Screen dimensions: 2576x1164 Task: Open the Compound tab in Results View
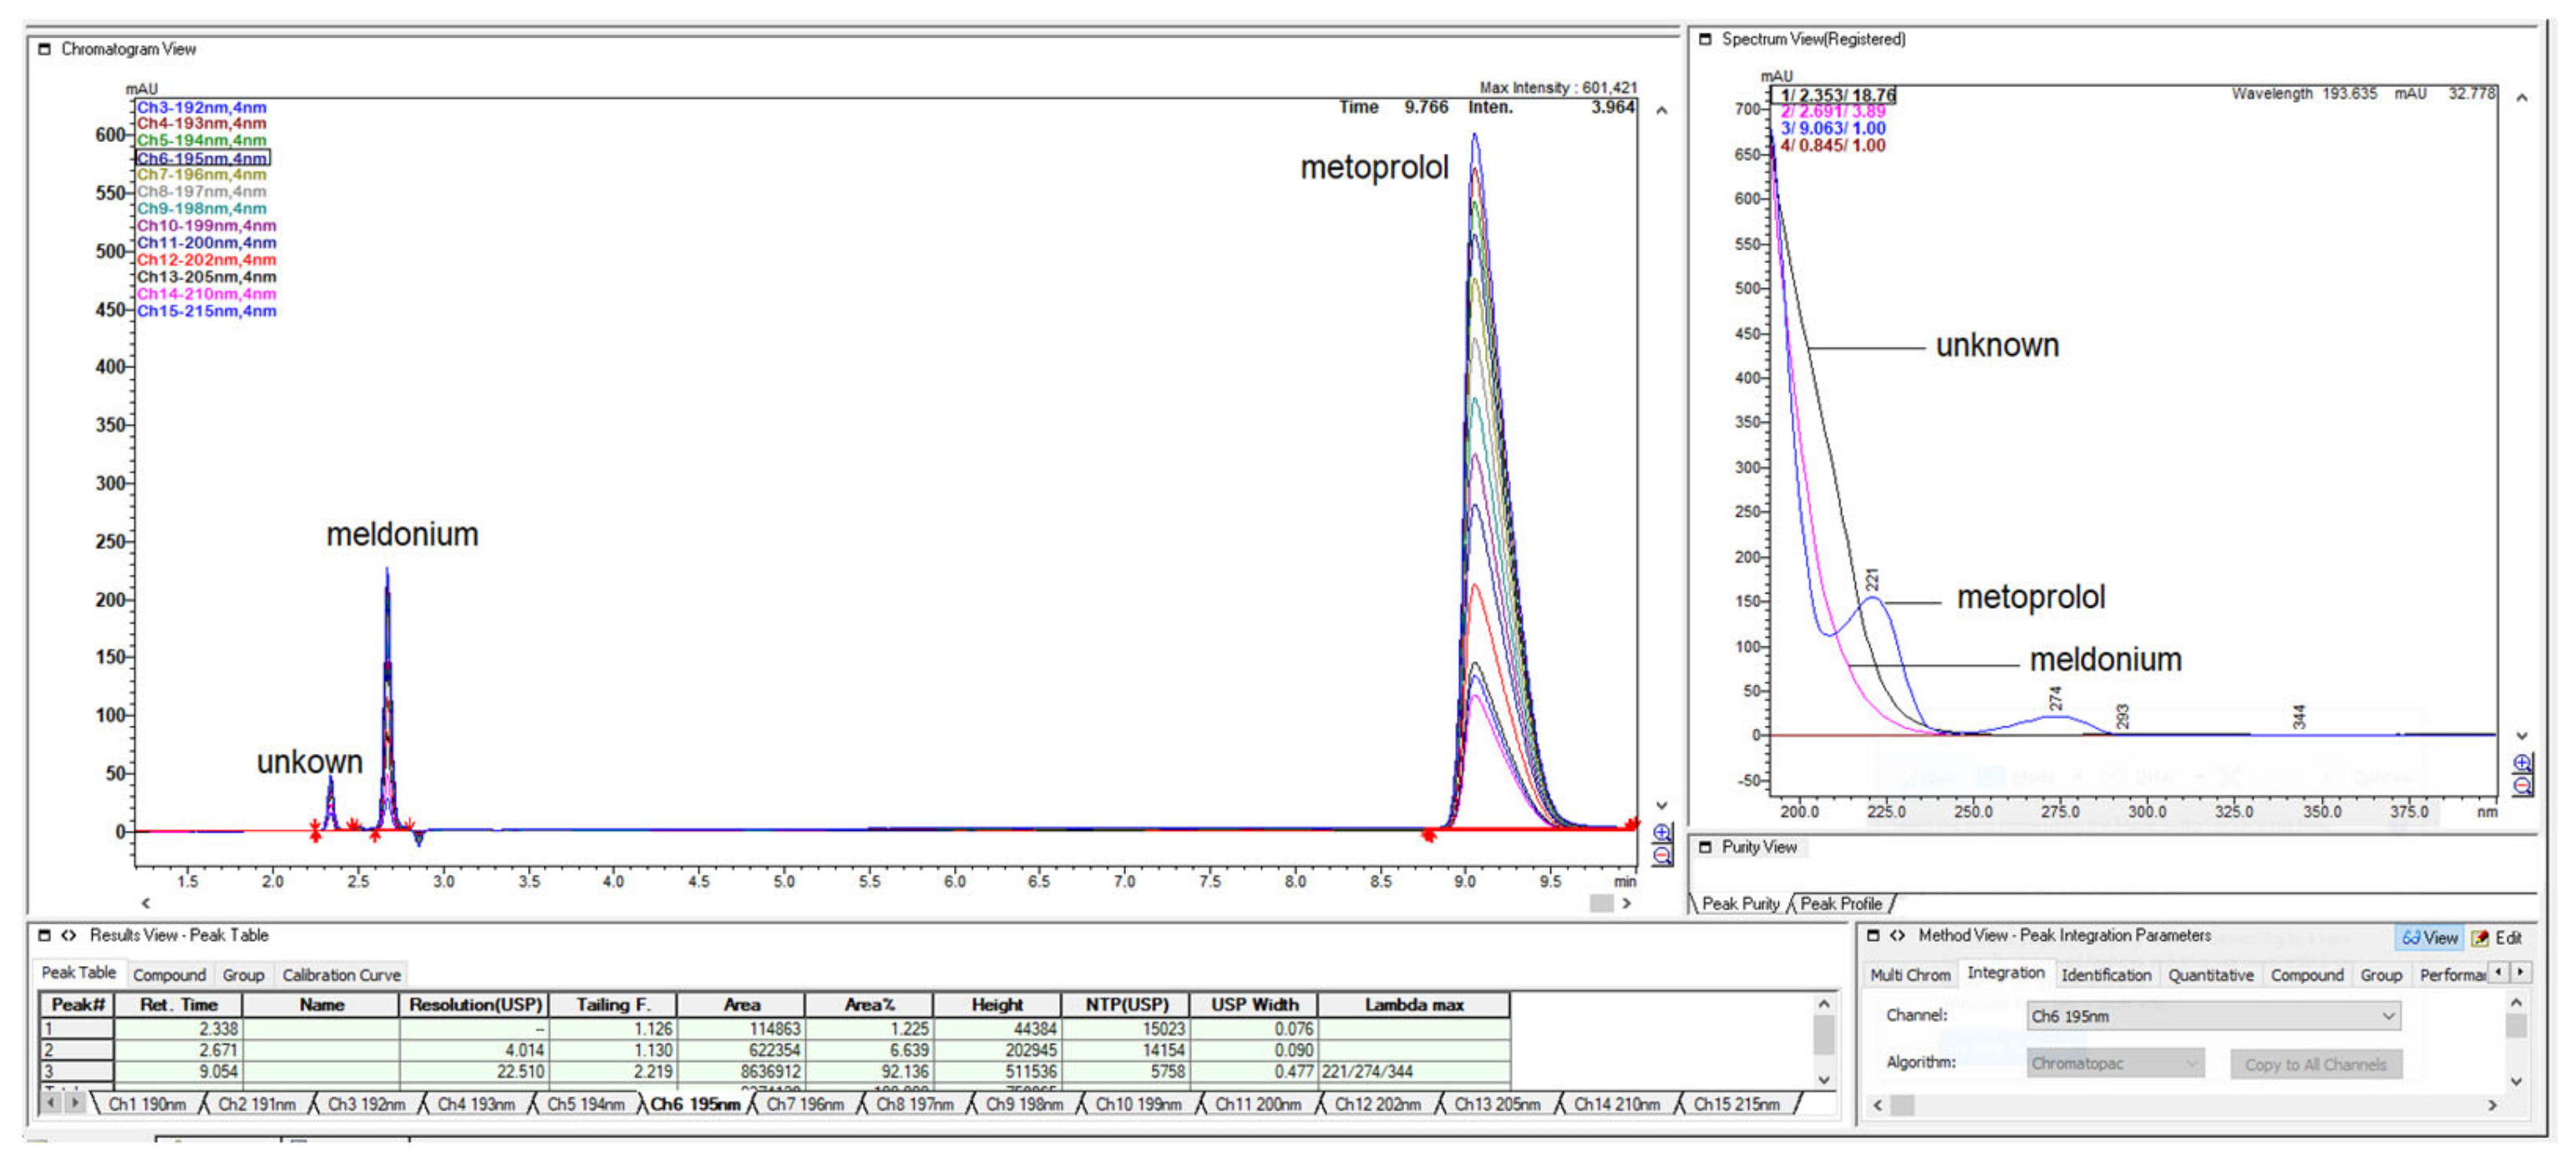pyautogui.click(x=169, y=975)
